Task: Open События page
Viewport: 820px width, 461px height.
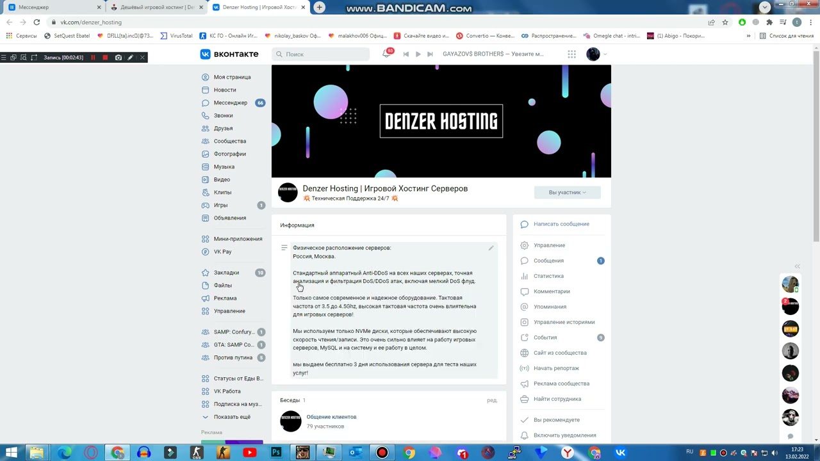Action: [545, 337]
